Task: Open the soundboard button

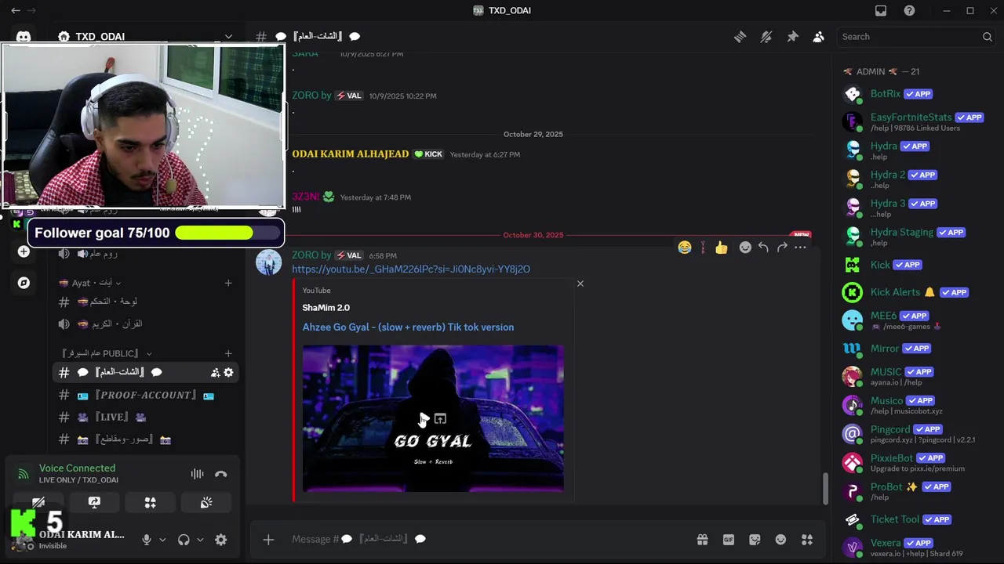Action: coord(206,502)
